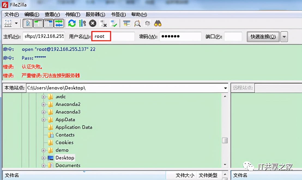The height and width of the screenshot is (180, 302).
Task: Expand the .wdc folder node
Action: click(x=43, y=97)
